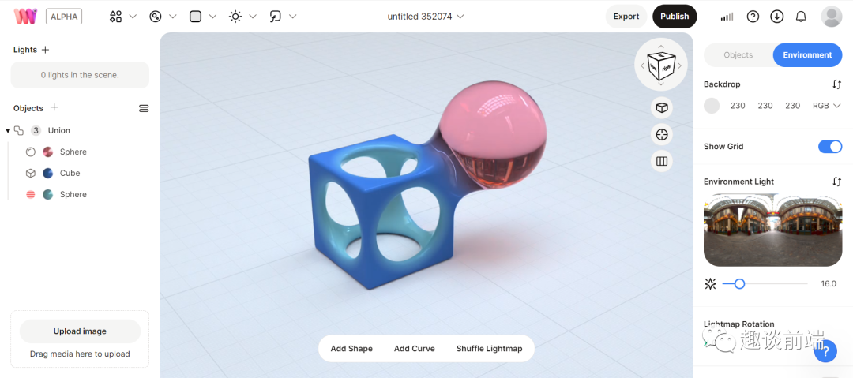Reset Backdrop with swap arrows icon

836,84
